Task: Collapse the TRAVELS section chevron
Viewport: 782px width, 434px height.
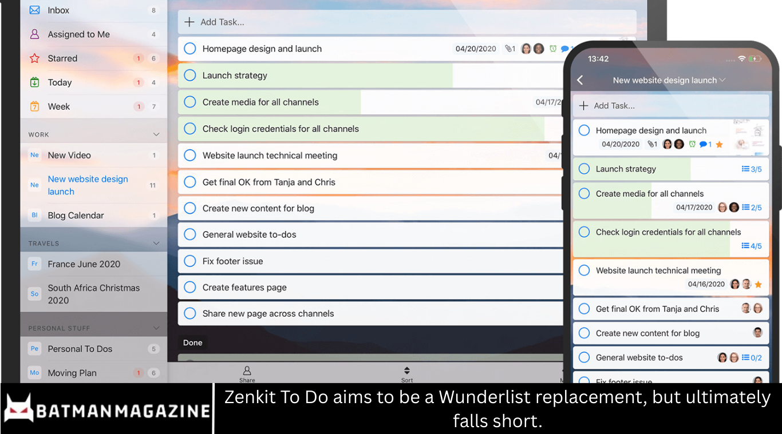Action: (156, 243)
